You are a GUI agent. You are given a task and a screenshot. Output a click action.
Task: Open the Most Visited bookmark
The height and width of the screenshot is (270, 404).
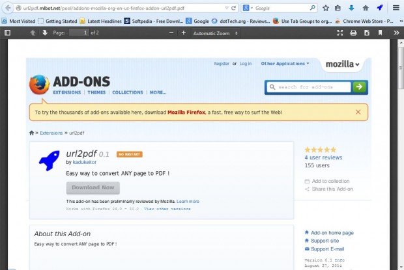[x=18, y=21]
